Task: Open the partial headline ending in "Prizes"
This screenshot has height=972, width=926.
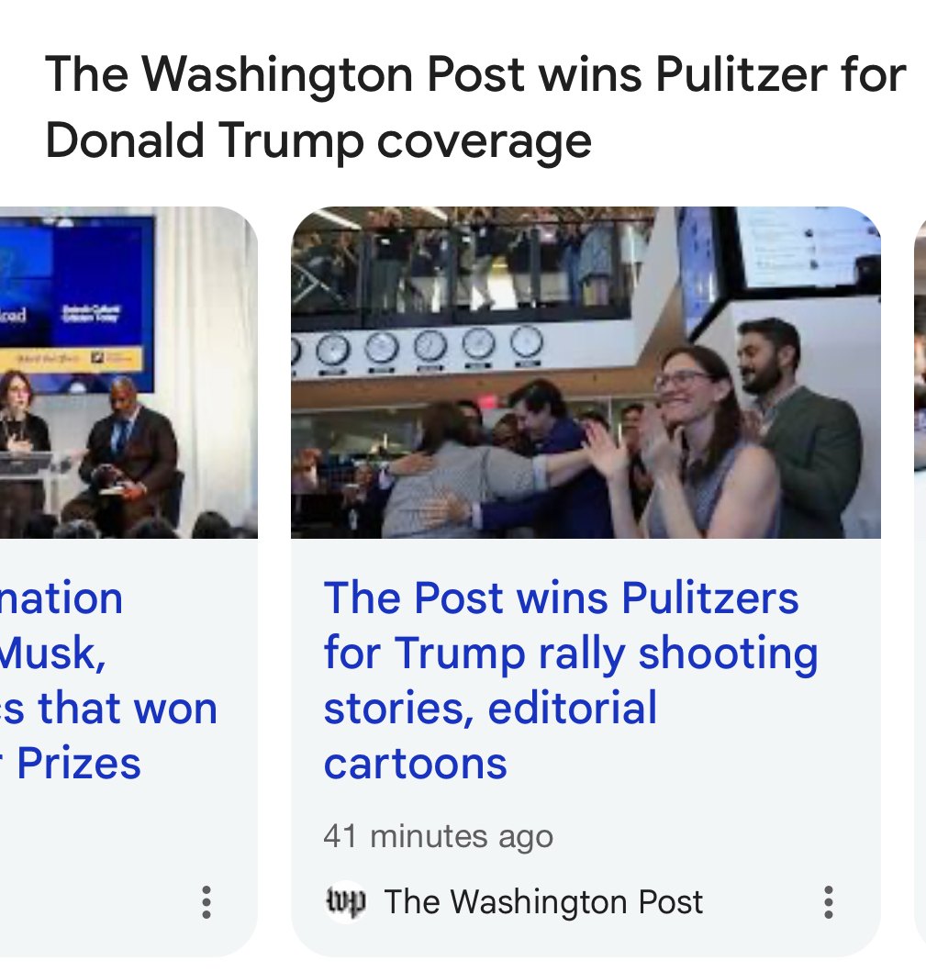Action: coord(110,680)
